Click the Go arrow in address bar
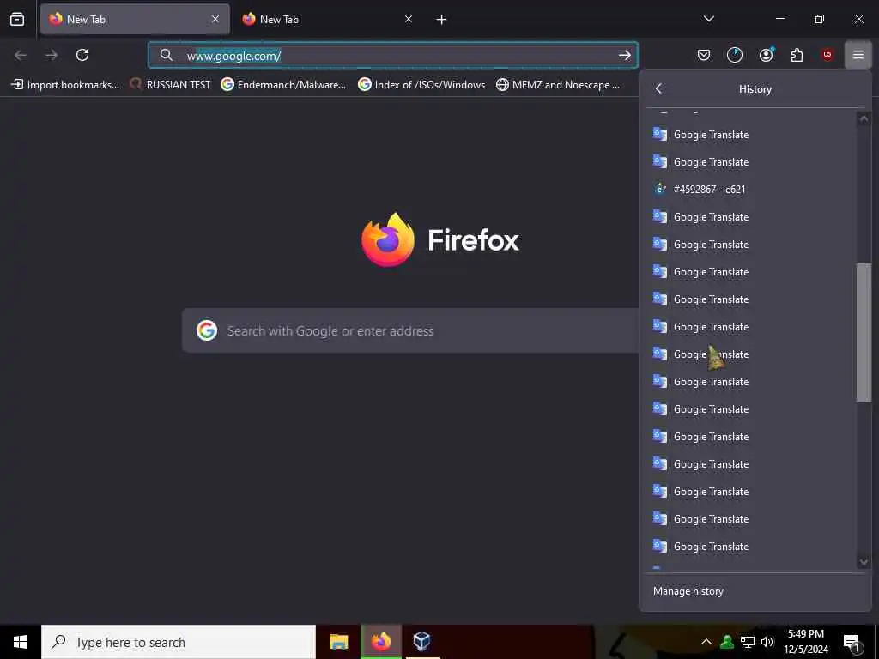 625,55
